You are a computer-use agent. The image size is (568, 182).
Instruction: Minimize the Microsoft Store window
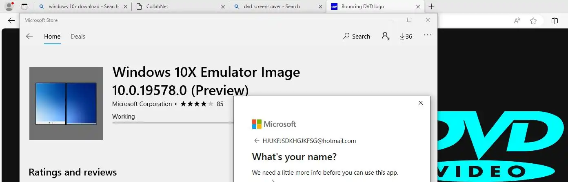(390, 20)
